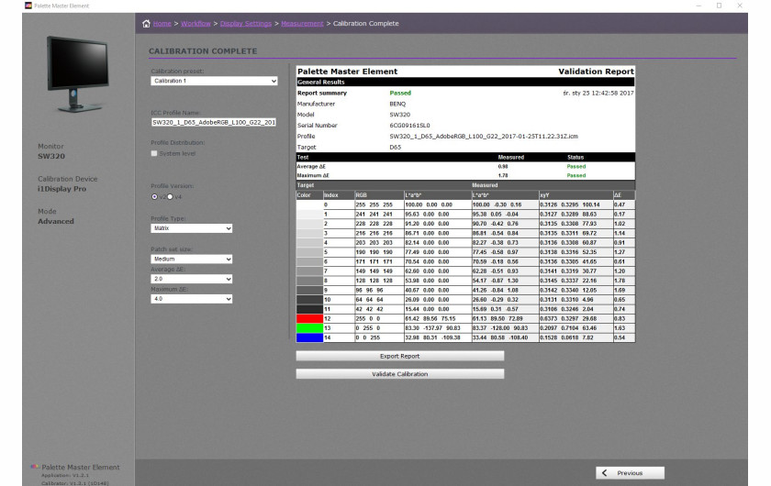Open the Profile Type Matrix dropdown
Image resolution: width=771 pixels, height=486 pixels.
[x=191, y=228]
